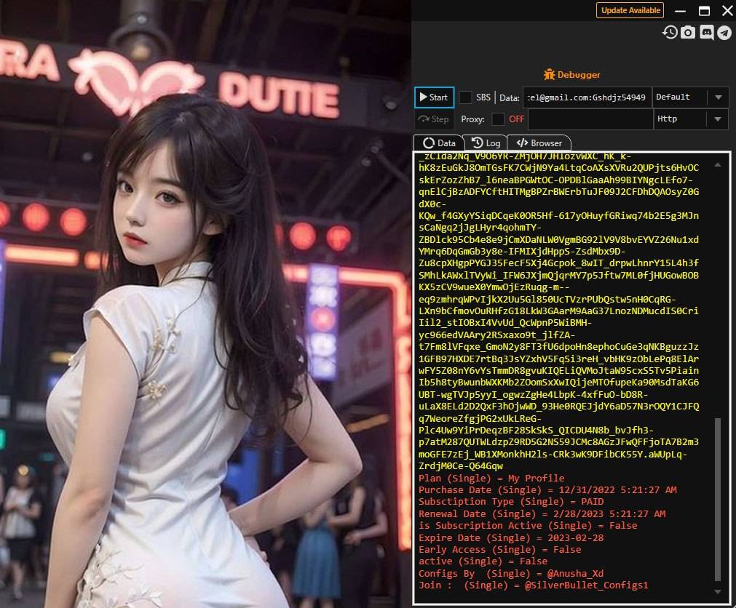The image size is (736, 608).
Task: Click the 'Renewal Date (Single)' line
Action: click(542, 513)
